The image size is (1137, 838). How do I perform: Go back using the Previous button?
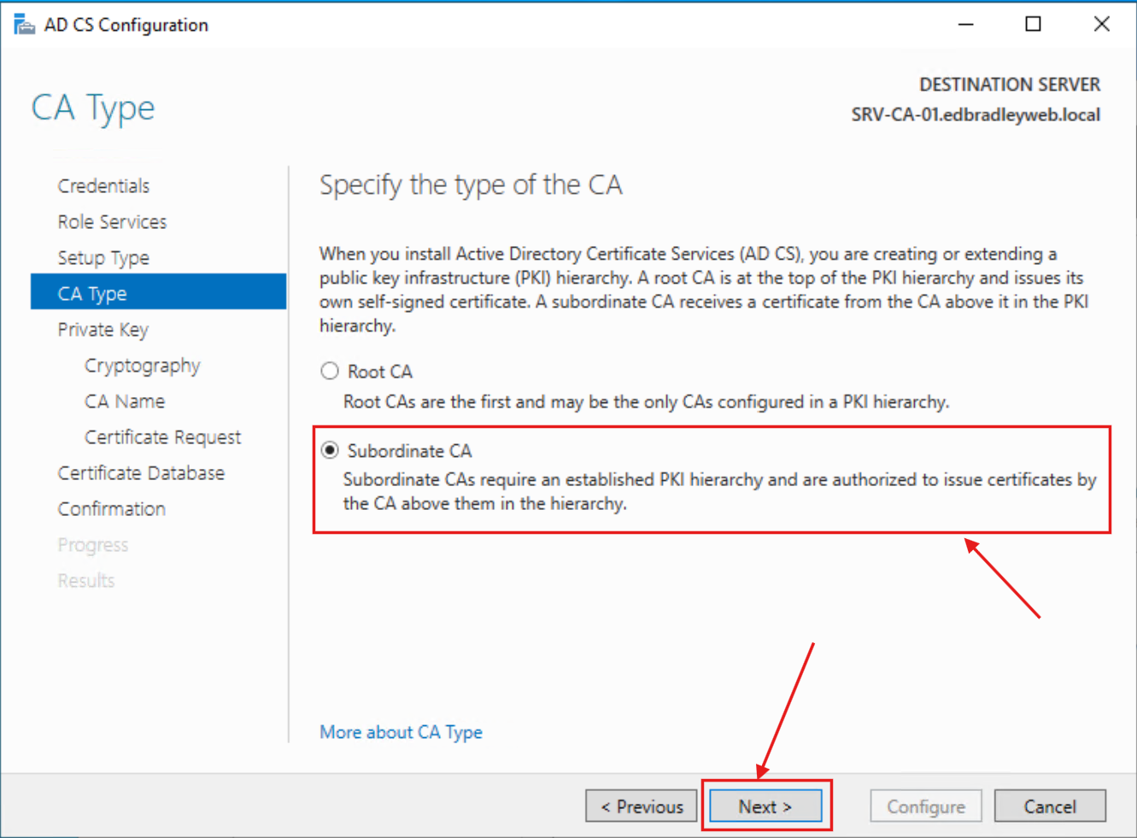pyautogui.click(x=641, y=806)
